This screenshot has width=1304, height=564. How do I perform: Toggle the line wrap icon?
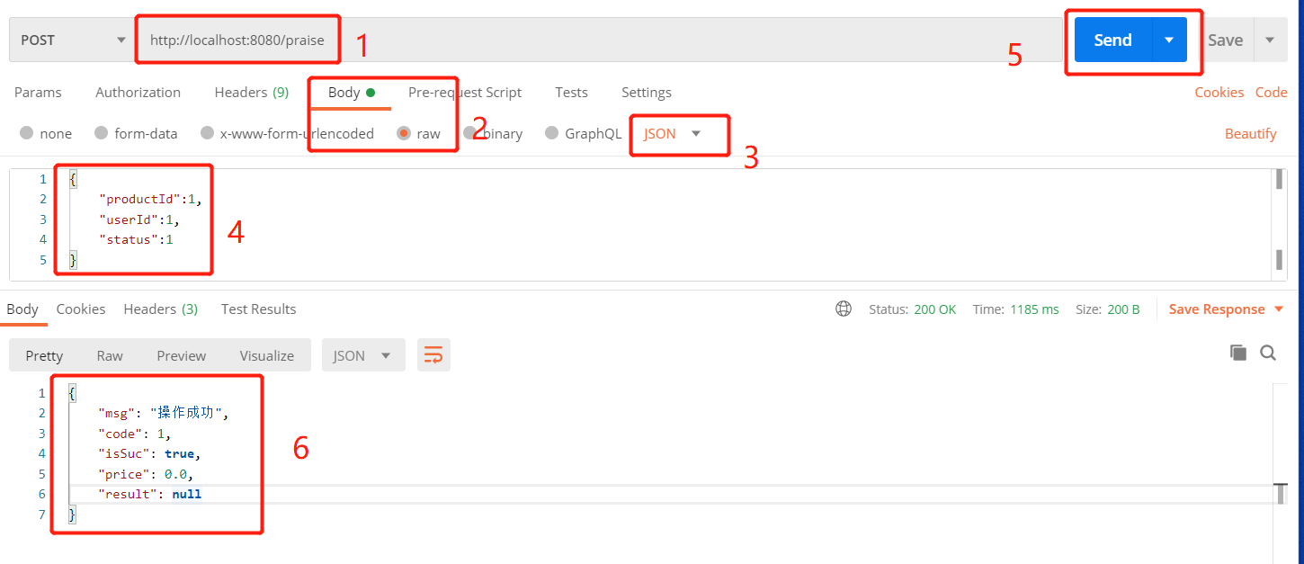pyautogui.click(x=433, y=355)
